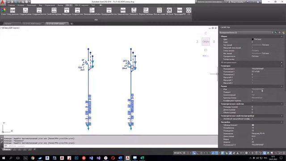Viewport: 286px width, 161px height.
Task: Select the VBA ЭС нагрузка ribbon tab
Action: pos(81,5)
